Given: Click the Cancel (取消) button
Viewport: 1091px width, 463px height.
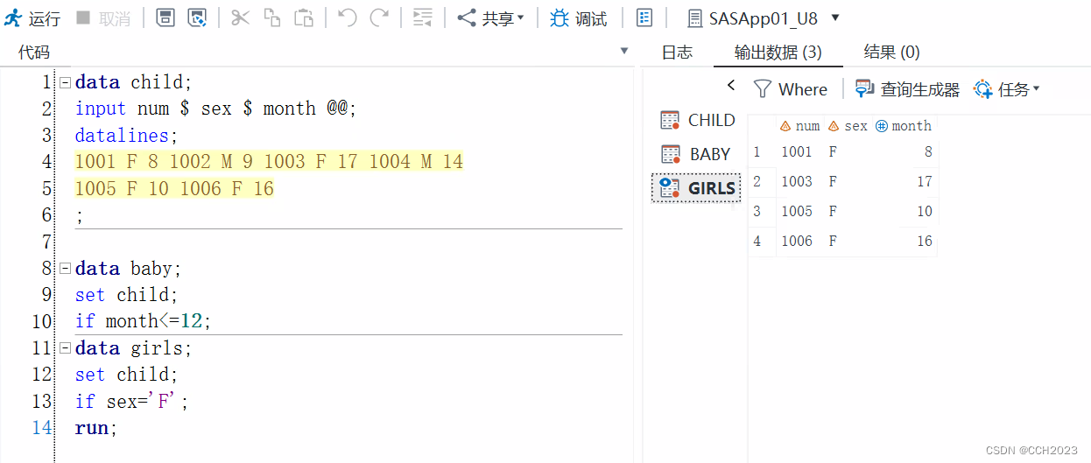Looking at the screenshot, I should (102, 18).
